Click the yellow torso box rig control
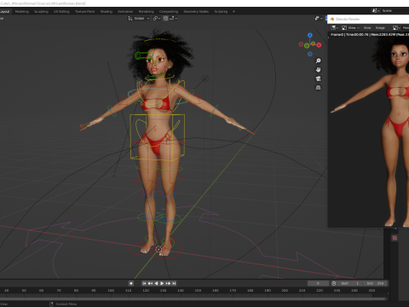The height and width of the screenshot is (307, 409). click(x=158, y=136)
